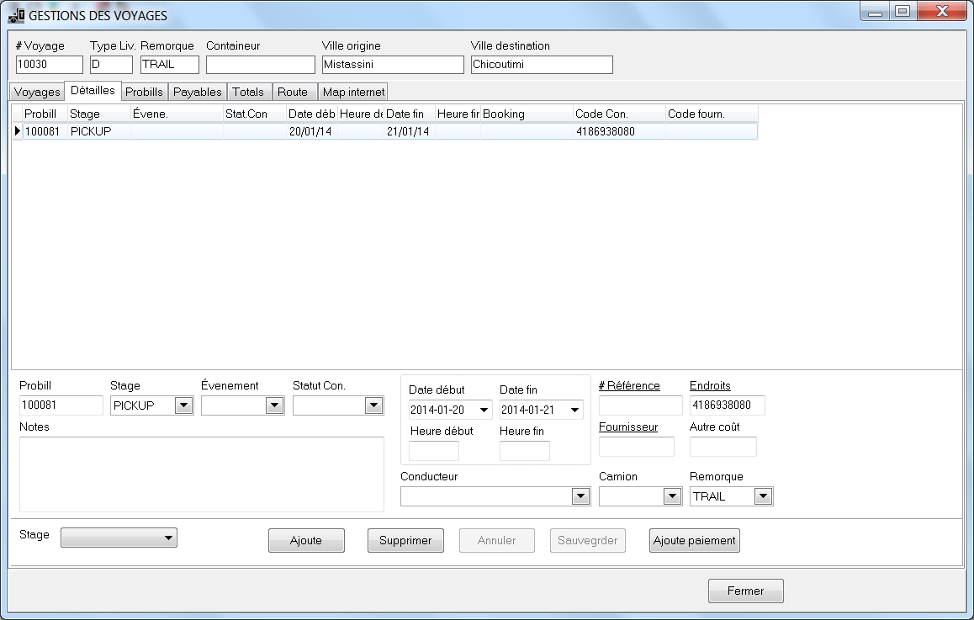974x620 pixels.
Task: Click the Supprimer button
Action: pos(405,540)
